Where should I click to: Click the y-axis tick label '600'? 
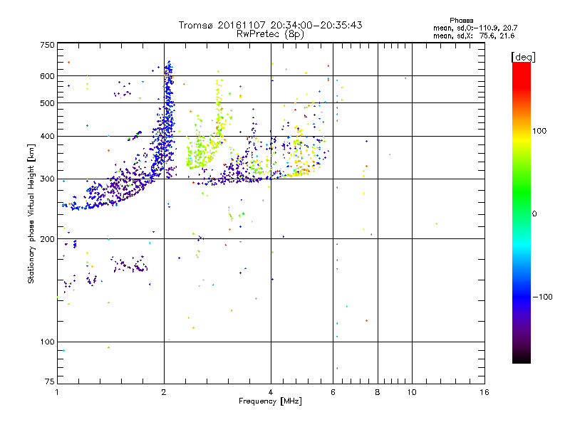click(47, 76)
